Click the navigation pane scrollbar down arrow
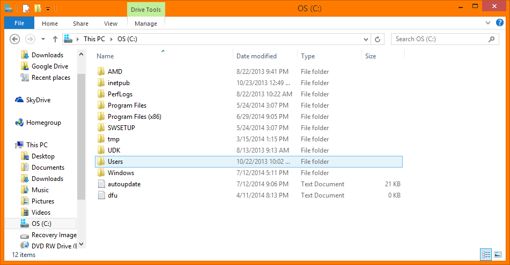Image resolution: width=510 pixels, height=265 pixels. click(x=81, y=244)
